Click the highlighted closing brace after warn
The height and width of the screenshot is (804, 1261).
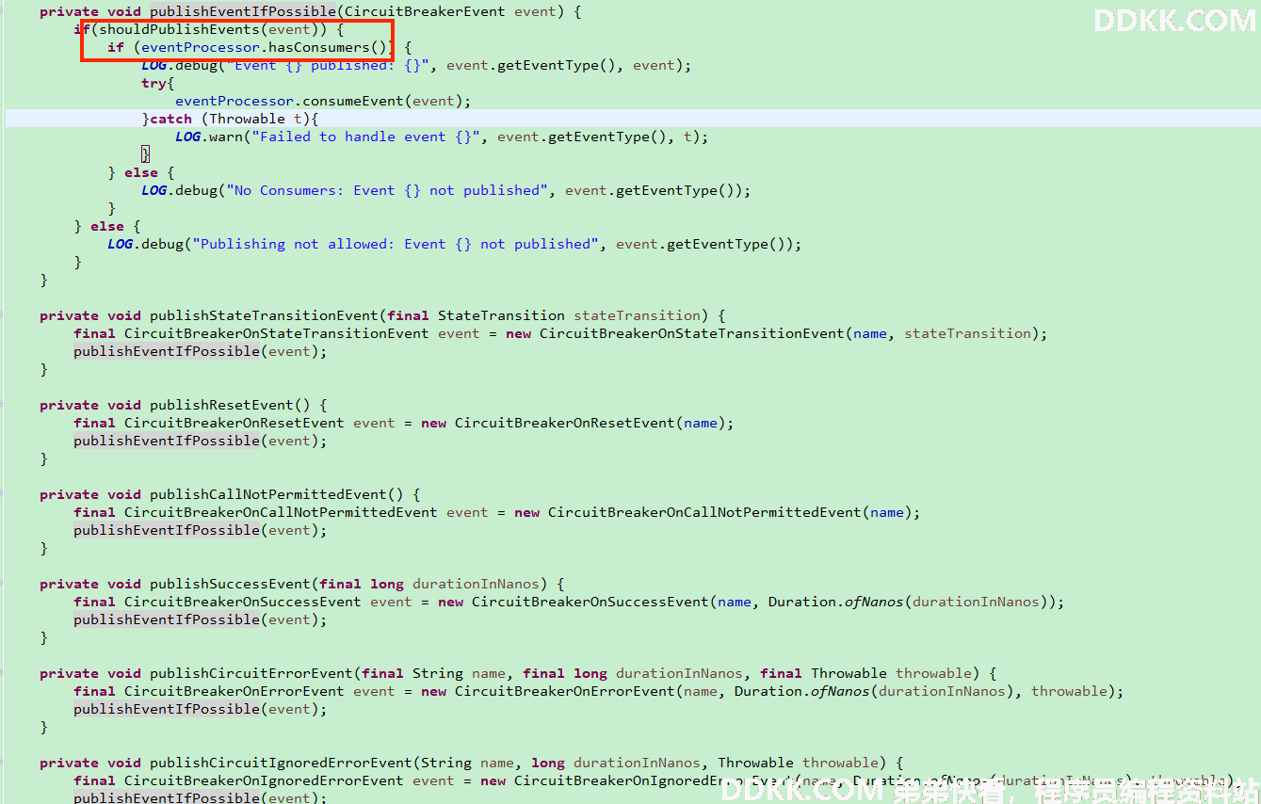[x=145, y=154]
